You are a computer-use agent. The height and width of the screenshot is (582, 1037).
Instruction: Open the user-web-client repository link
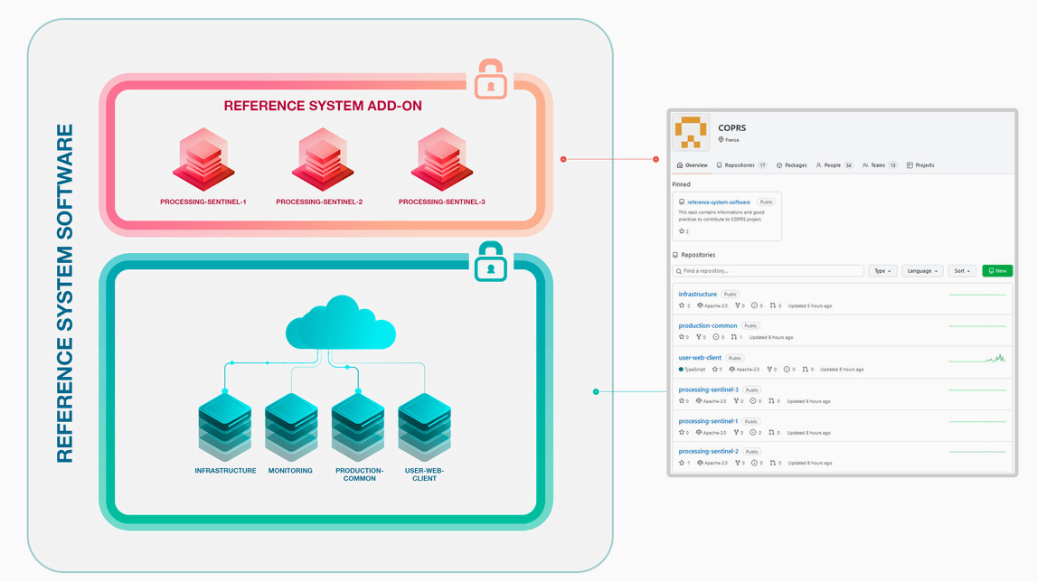click(700, 358)
